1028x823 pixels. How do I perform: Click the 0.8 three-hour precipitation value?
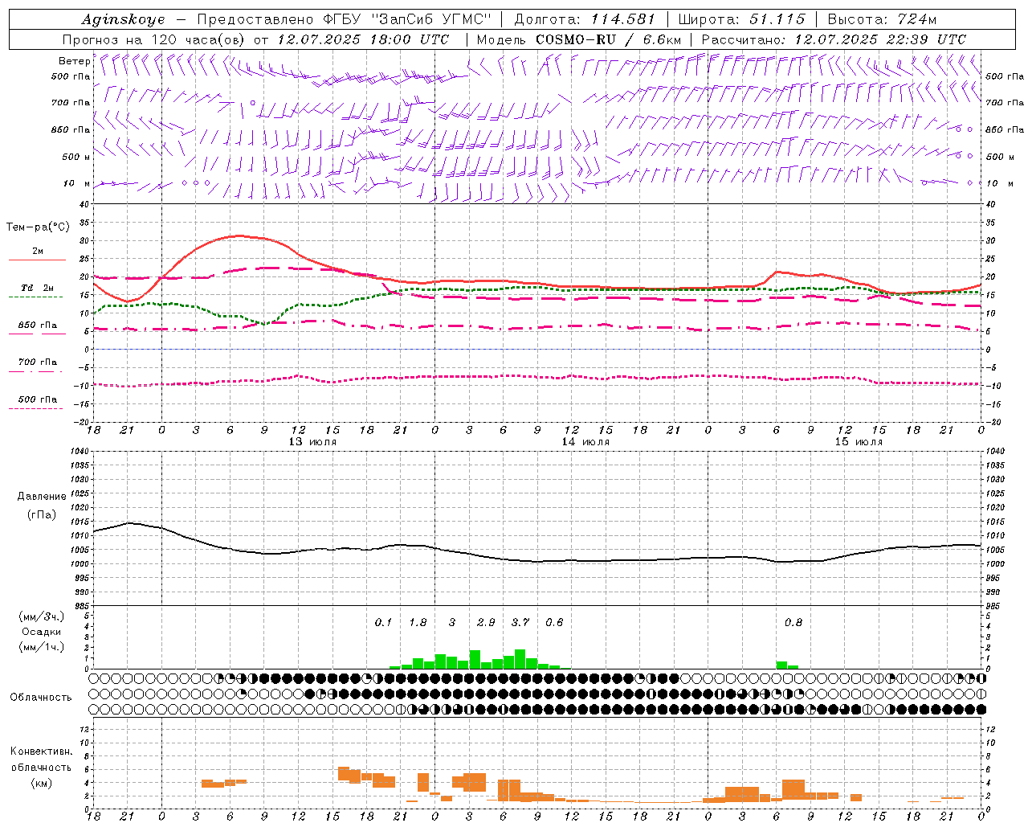tap(793, 623)
